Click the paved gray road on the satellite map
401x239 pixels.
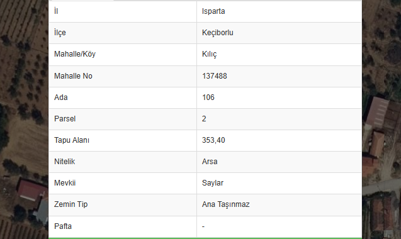[381, 186]
